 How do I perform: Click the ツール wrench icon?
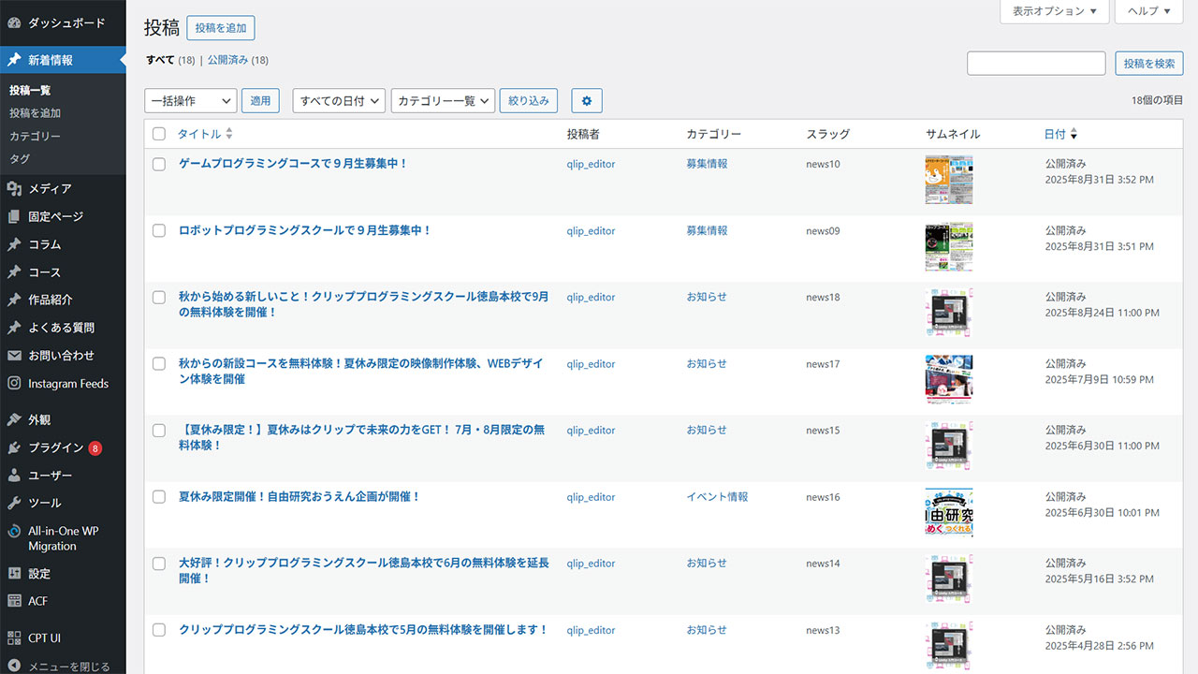[x=14, y=503]
